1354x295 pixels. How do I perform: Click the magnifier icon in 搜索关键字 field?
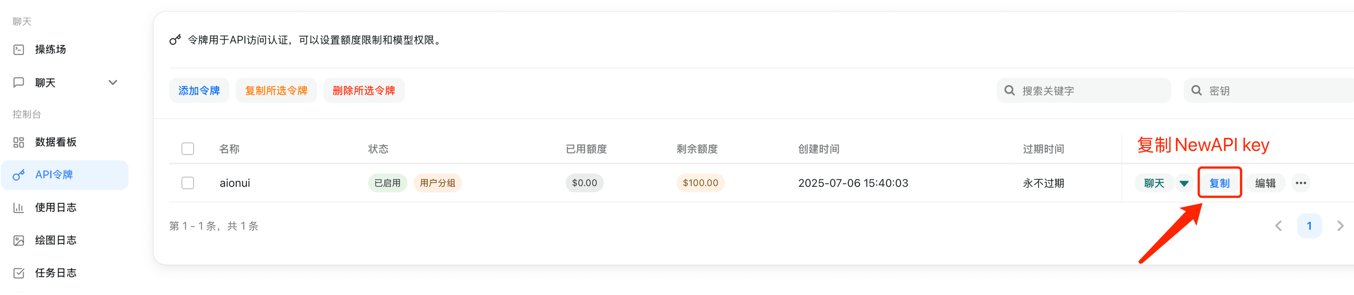point(1010,90)
